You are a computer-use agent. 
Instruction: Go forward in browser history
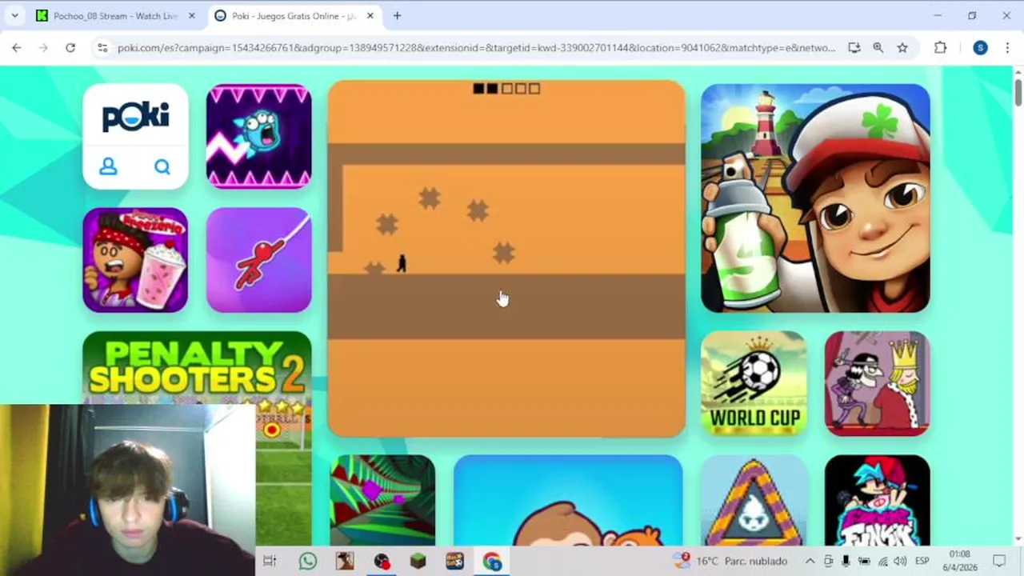pyautogui.click(x=43, y=48)
